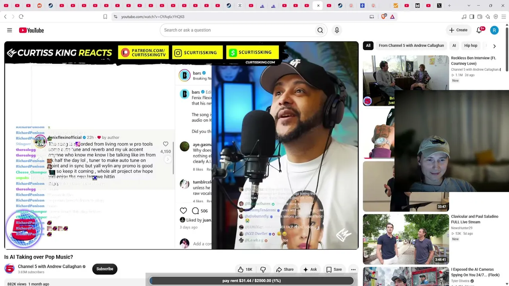Open more actions ellipsis under video
Viewport: 509px width, 286px height.
click(353, 269)
